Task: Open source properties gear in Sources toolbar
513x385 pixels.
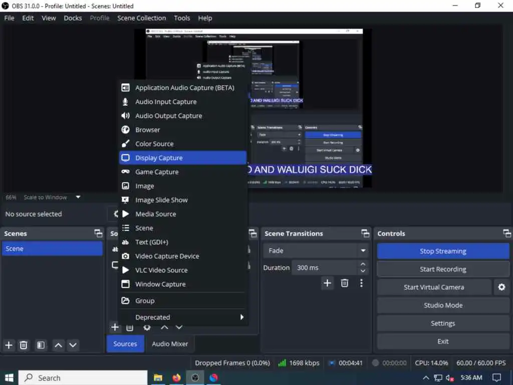Action: (147, 327)
